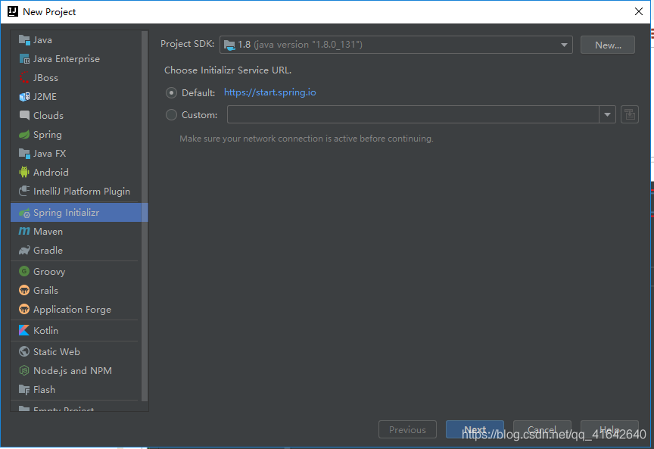The height and width of the screenshot is (449, 654).
Task: Click the Application Forge icon
Action: (x=24, y=309)
